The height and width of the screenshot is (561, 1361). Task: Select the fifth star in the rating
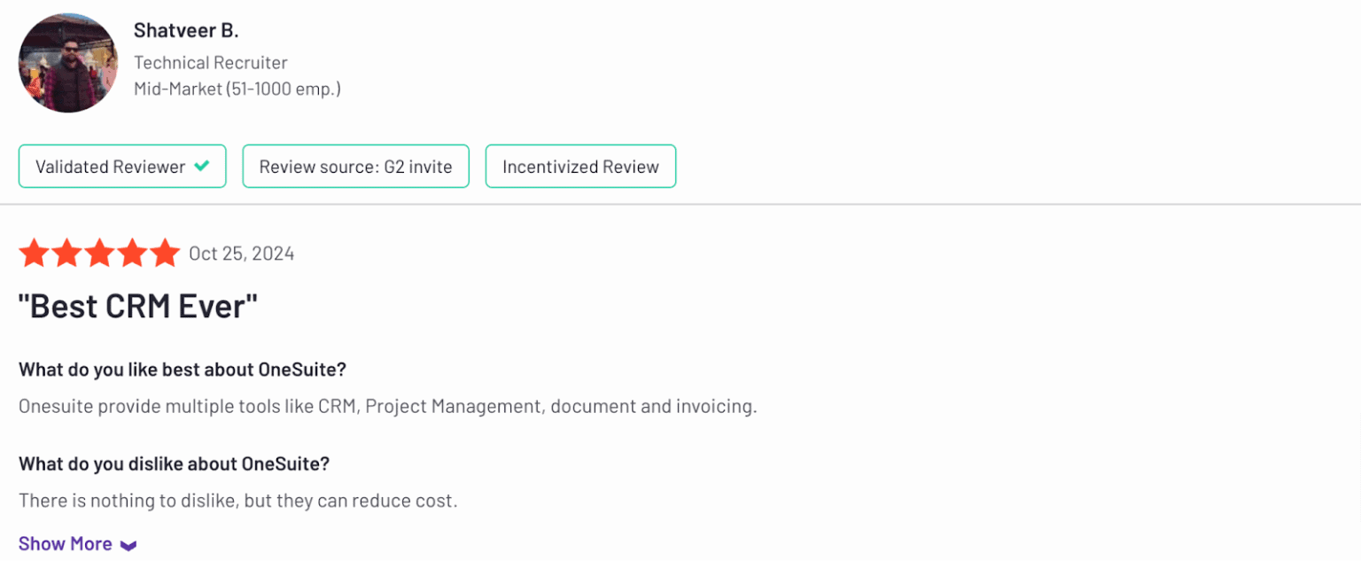point(163,253)
